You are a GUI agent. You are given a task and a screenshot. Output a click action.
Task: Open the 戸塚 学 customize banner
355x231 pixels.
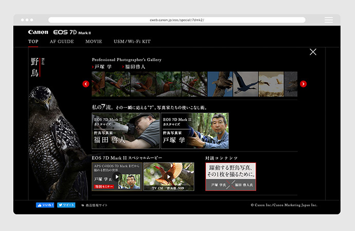point(194,131)
